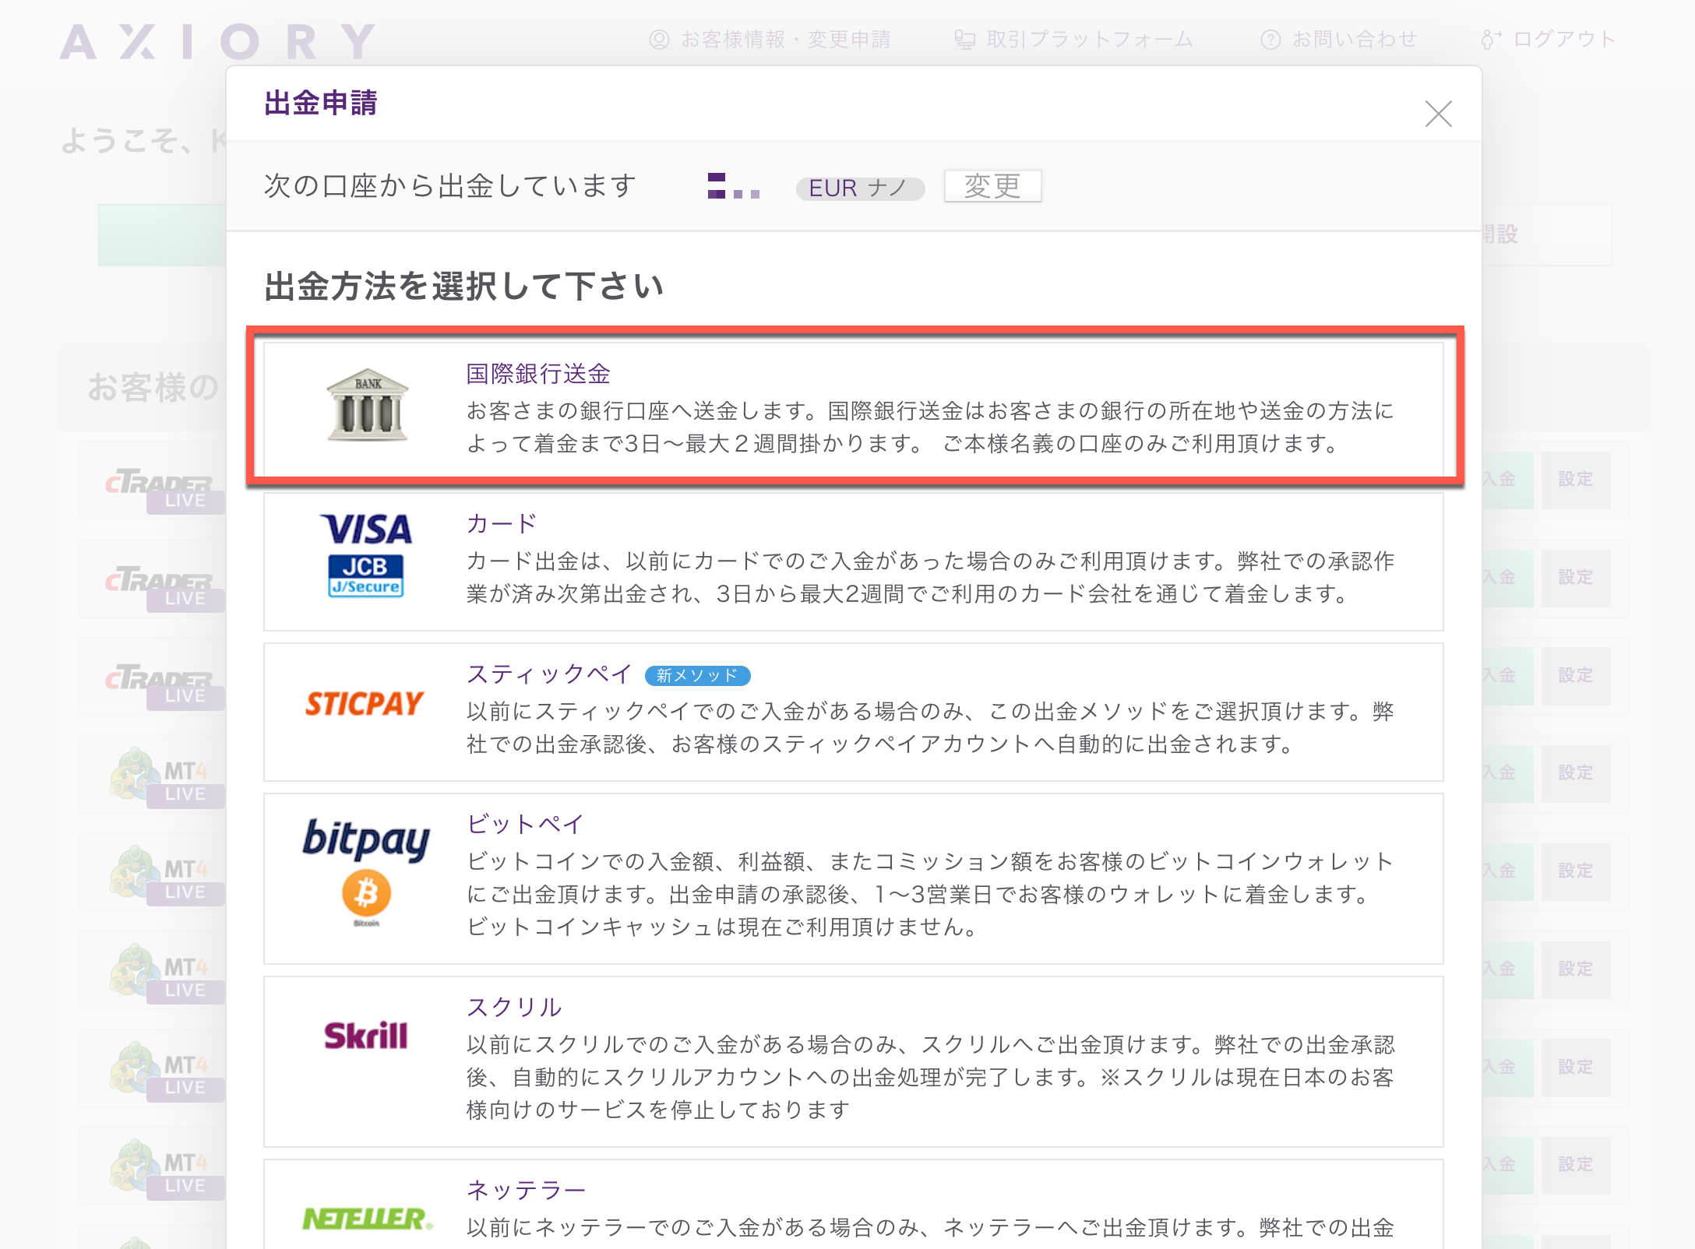
Task: Click the first MT4 LIVE account icon
Action: pyautogui.click(x=165, y=777)
